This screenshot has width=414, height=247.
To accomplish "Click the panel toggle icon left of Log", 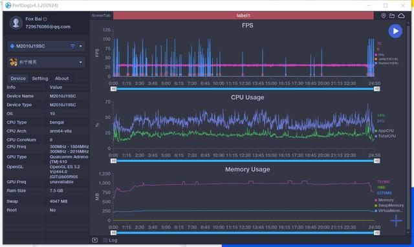I will [95, 240].
